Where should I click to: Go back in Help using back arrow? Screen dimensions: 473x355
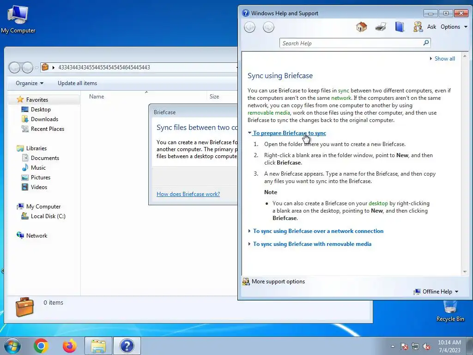(x=250, y=27)
